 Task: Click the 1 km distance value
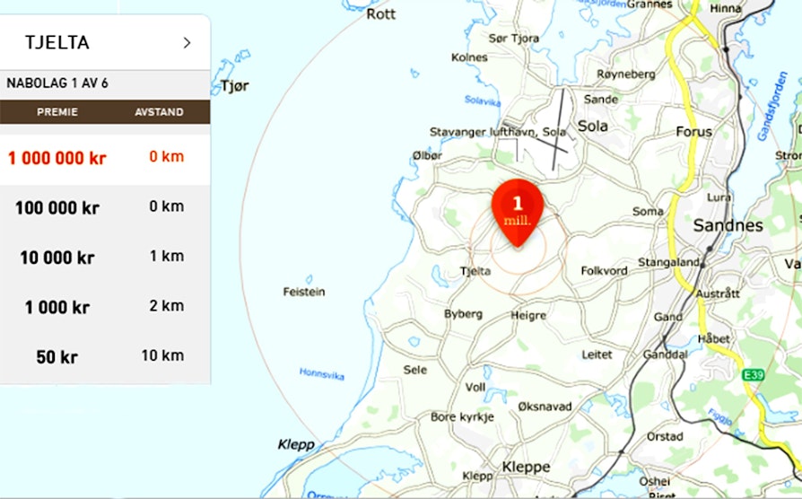click(167, 256)
